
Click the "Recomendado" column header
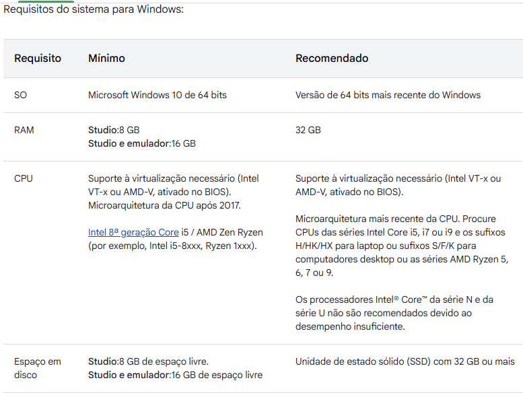tap(332, 59)
